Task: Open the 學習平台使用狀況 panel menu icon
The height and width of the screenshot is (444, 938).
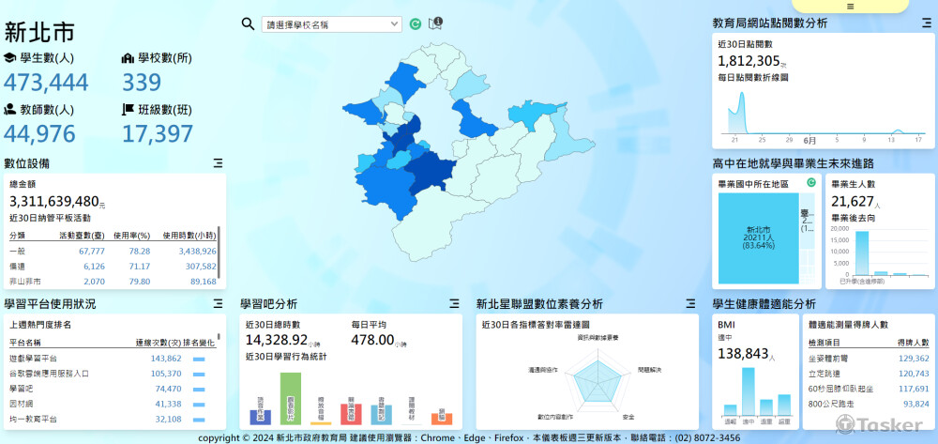Action: tap(219, 304)
